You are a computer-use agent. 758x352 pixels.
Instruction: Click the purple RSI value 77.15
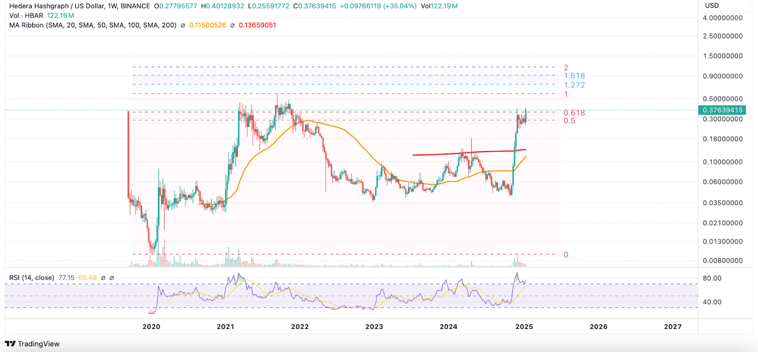[66, 278]
